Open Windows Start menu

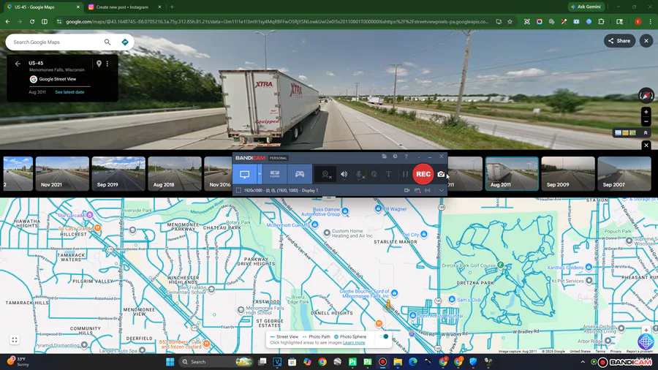click(x=170, y=362)
